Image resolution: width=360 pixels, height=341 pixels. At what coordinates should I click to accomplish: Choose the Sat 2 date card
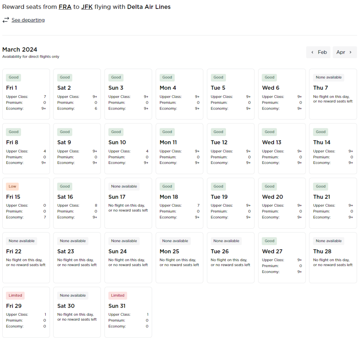[x=77, y=94]
